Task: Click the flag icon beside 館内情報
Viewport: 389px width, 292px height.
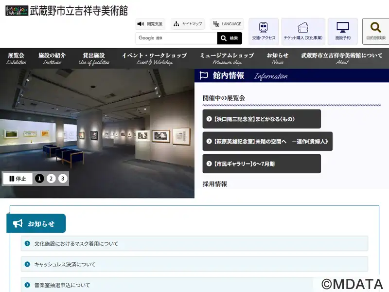Action: tap(204, 75)
